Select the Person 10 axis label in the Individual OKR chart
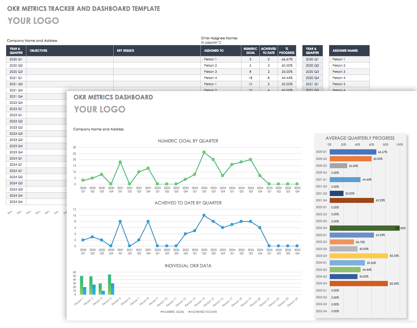This screenshot has height=328, width=417. point(162,302)
